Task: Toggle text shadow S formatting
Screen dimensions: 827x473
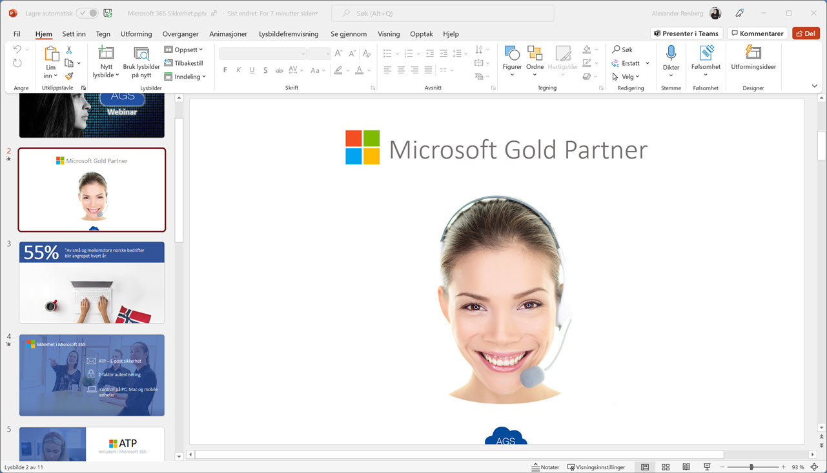Action: 265,70
